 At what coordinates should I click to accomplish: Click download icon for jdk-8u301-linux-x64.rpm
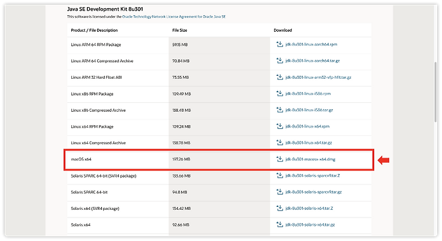pyautogui.click(x=279, y=126)
